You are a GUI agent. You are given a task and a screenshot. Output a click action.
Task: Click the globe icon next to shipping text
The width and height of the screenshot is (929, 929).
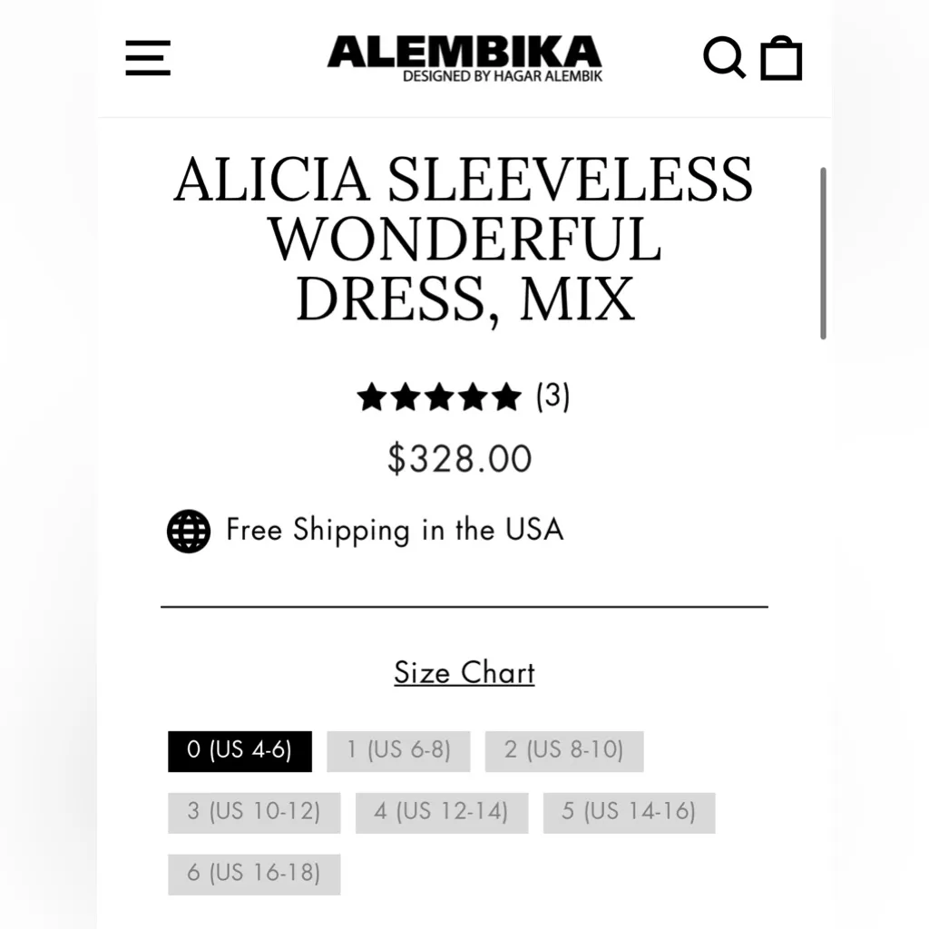click(187, 530)
